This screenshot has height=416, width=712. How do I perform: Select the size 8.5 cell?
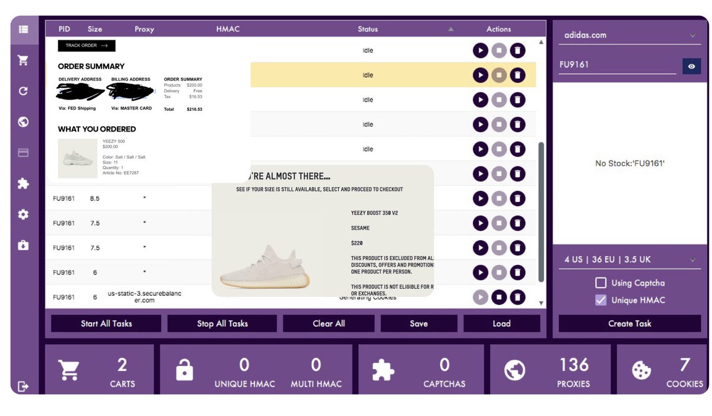(x=95, y=199)
